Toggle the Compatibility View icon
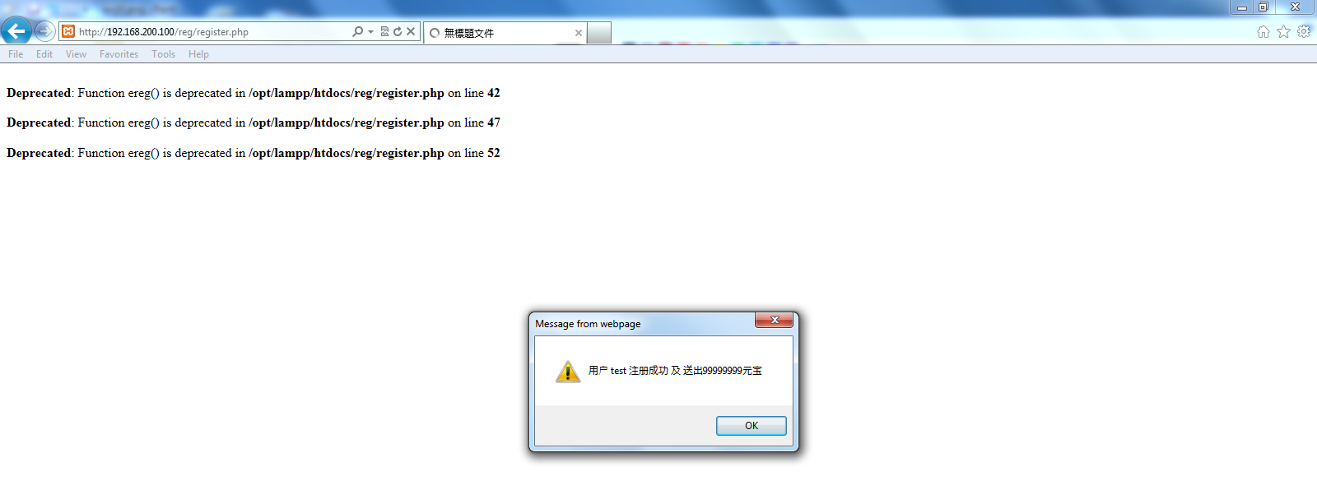This screenshot has height=490, width=1317. click(x=384, y=31)
